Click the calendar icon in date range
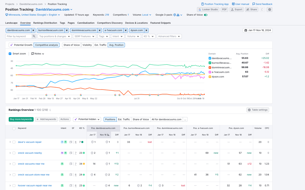The image size is (305, 190). point(246,30)
